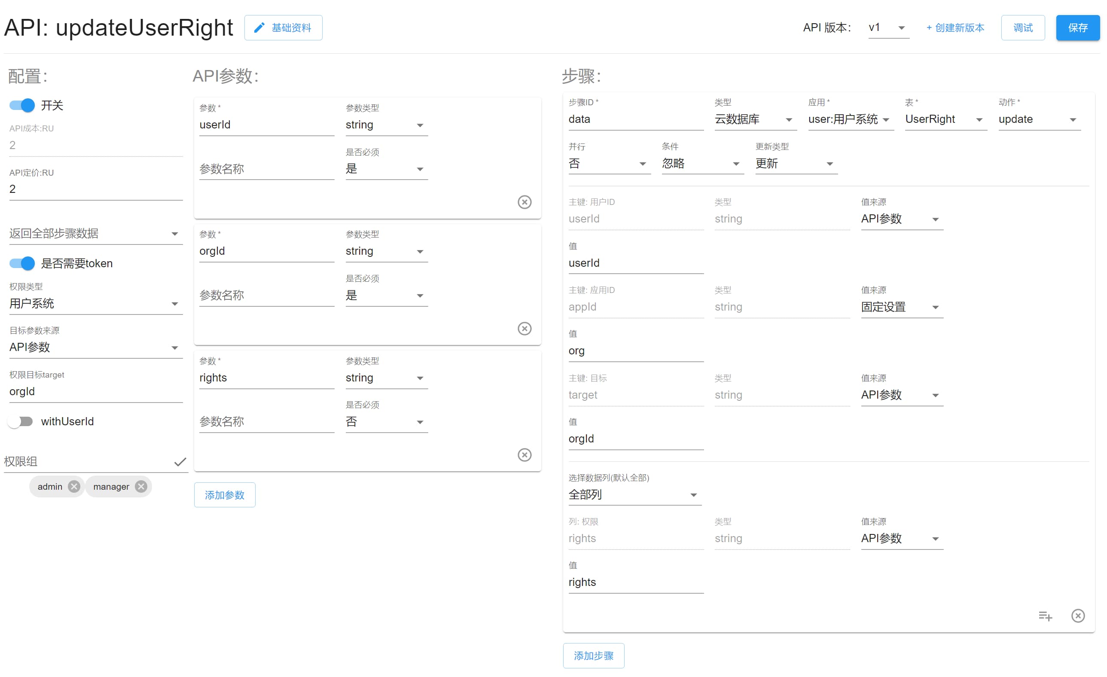The height and width of the screenshot is (677, 1107).
Task: Click the 保存 button
Action: pyautogui.click(x=1077, y=28)
